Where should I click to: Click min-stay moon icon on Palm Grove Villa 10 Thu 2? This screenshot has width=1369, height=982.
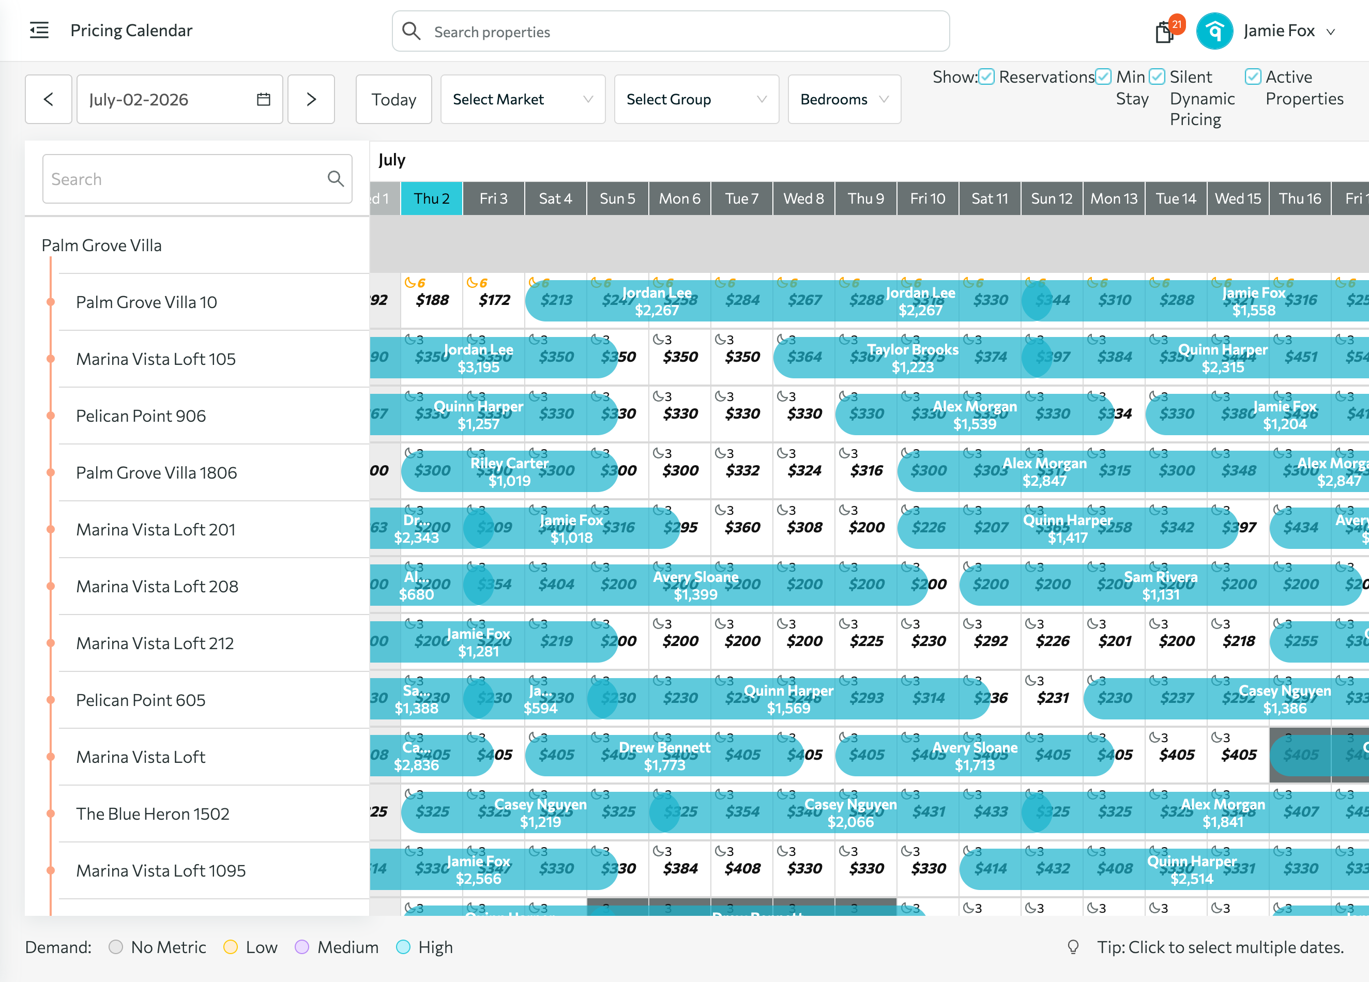click(x=410, y=283)
